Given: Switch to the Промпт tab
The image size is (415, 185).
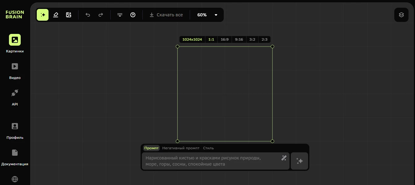Looking at the screenshot, I should pyautogui.click(x=151, y=148).
